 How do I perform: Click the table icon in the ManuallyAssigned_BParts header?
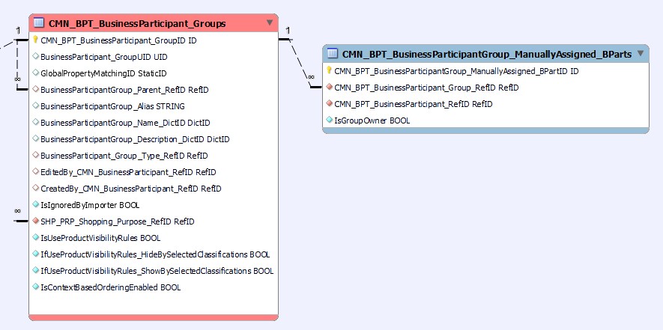tap(332, 54)
